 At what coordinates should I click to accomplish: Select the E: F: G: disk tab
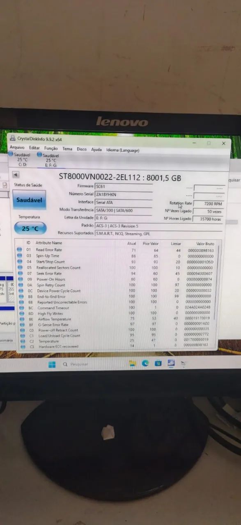(x=48, y=160)
